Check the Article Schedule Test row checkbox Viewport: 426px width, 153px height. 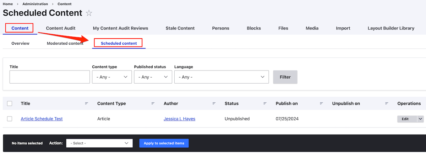coord(10,119)
